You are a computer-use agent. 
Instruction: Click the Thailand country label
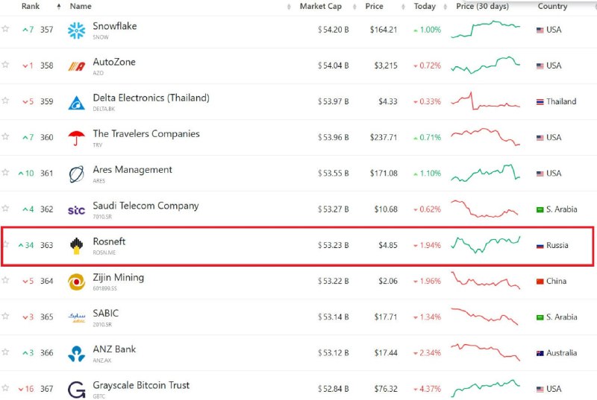click(561, 101)
